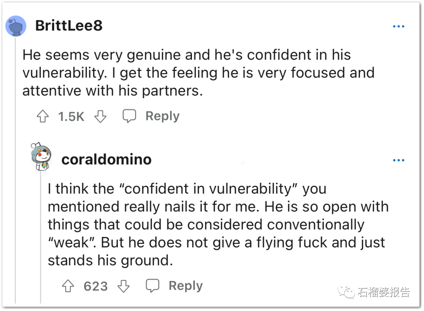
Task: Downvote BrittLee8's comment
Action: (x=101, y=116)
